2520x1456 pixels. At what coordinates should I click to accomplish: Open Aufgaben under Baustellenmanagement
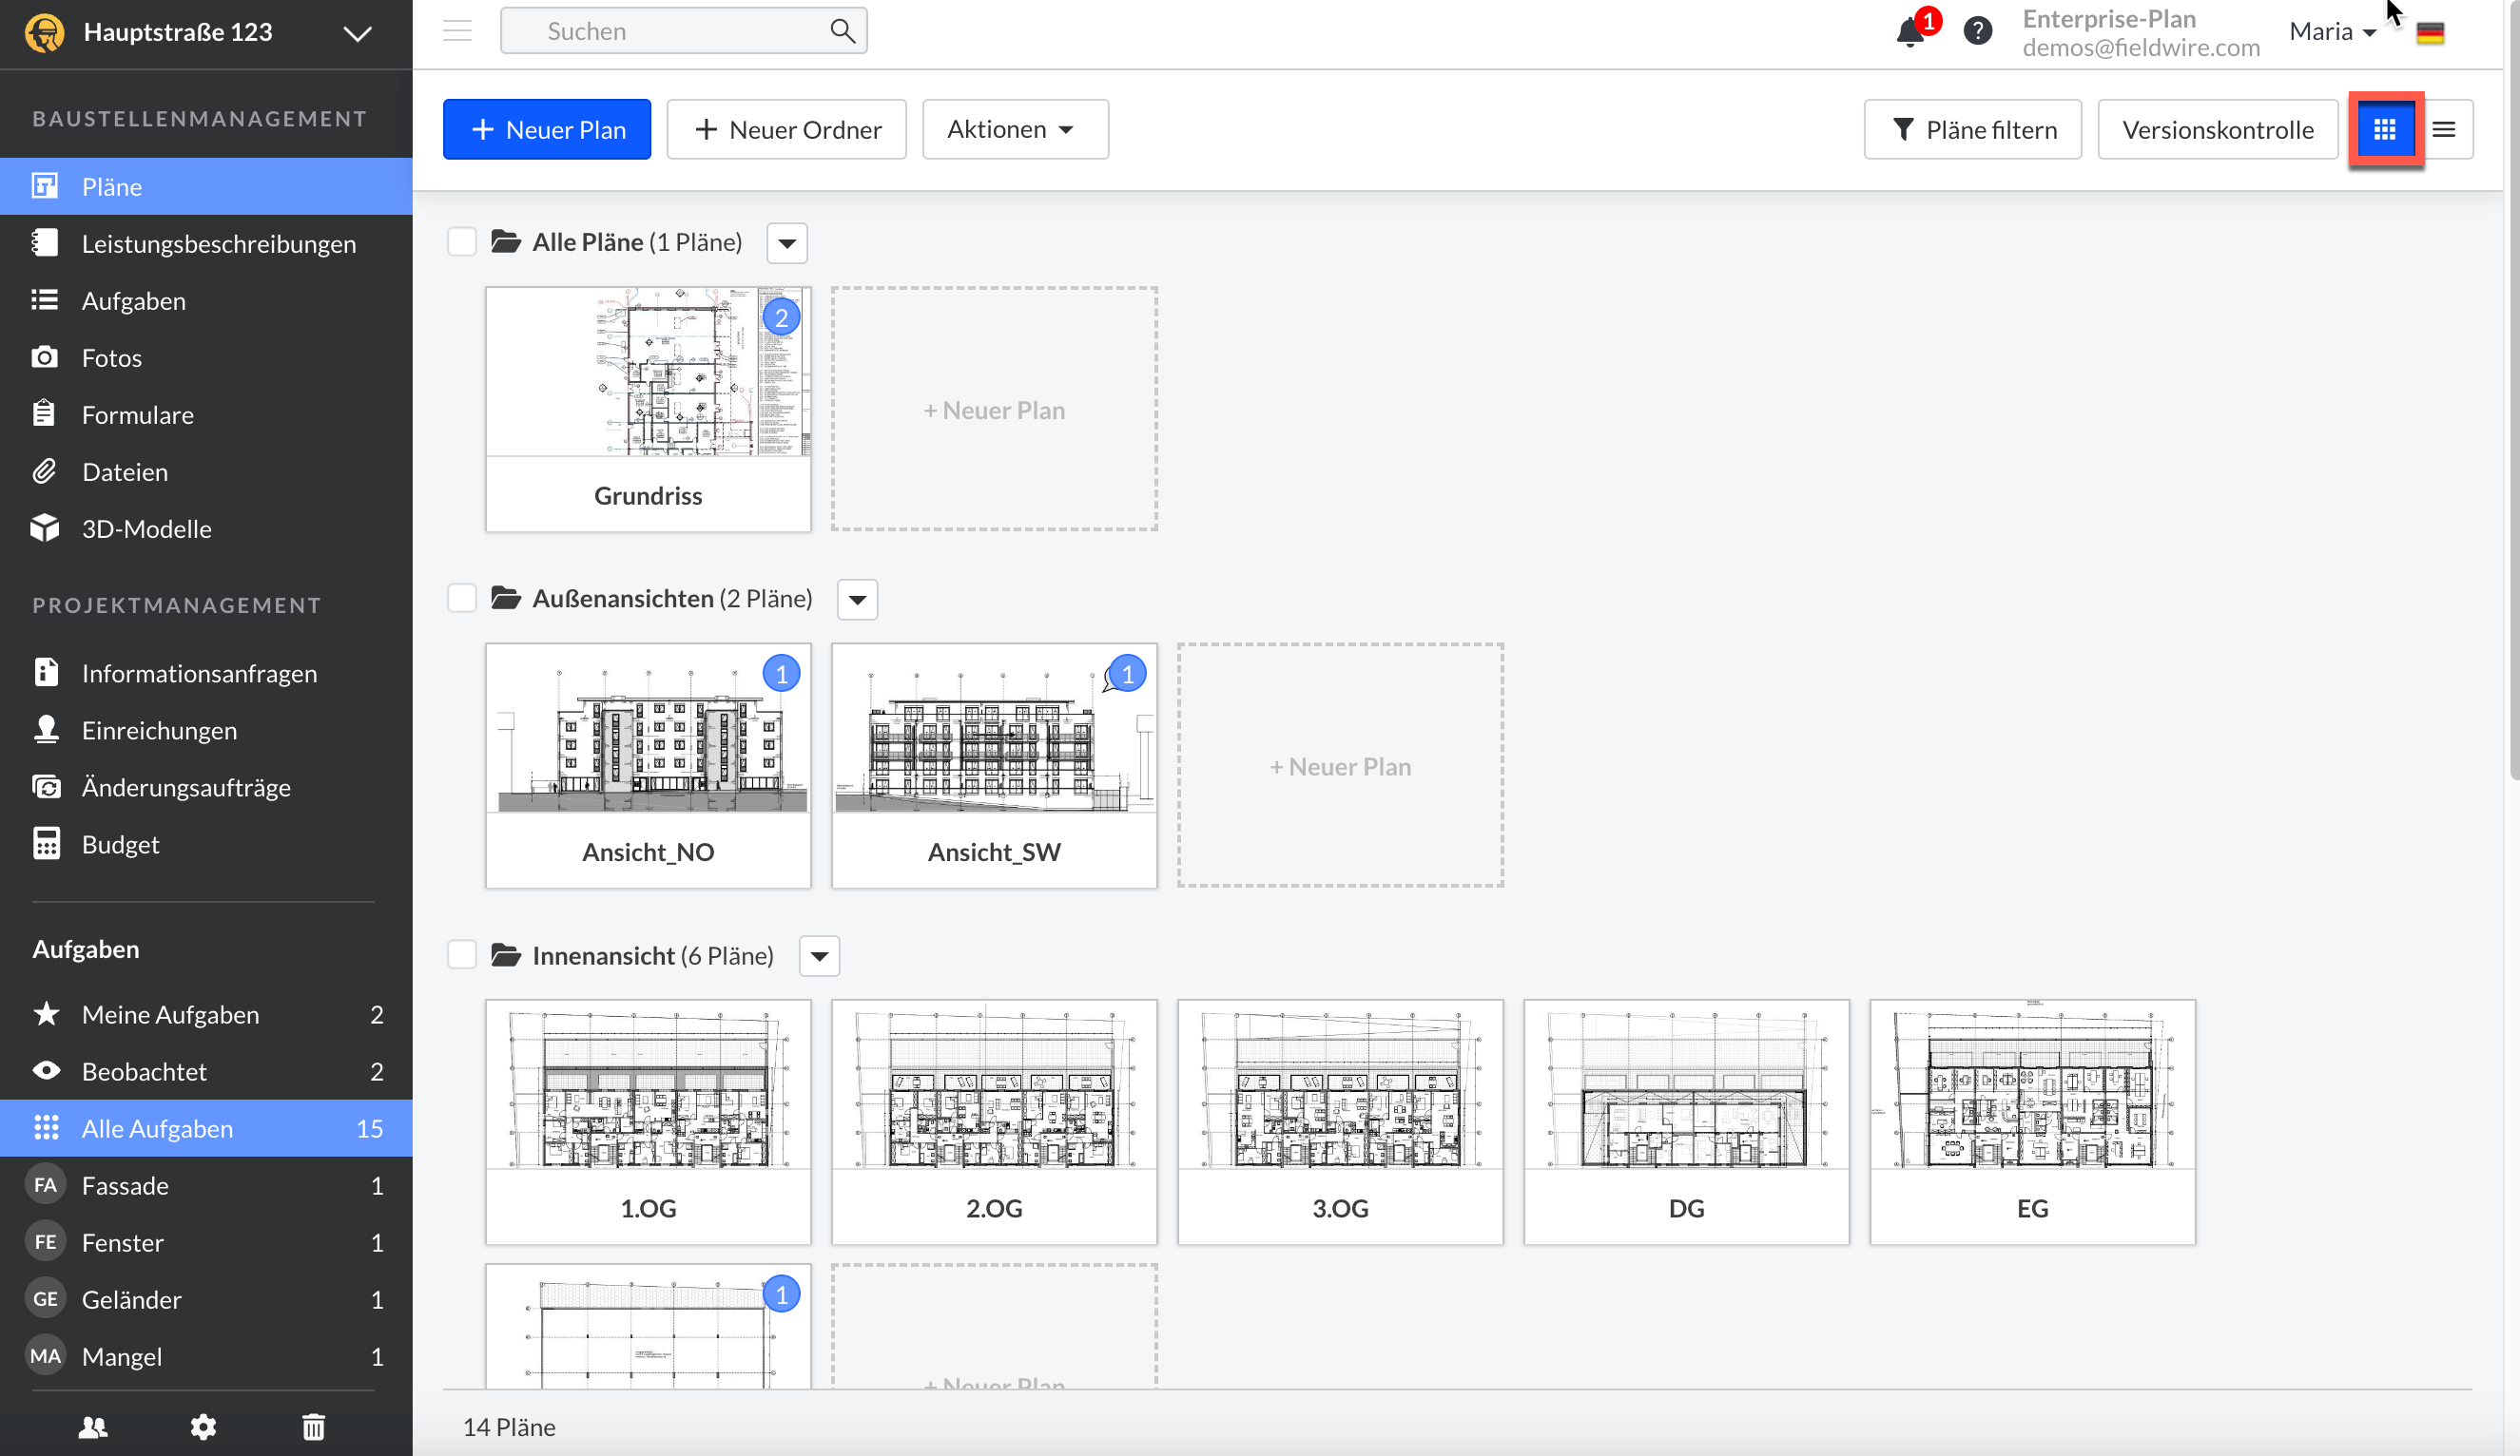click(x=206, y=300)
